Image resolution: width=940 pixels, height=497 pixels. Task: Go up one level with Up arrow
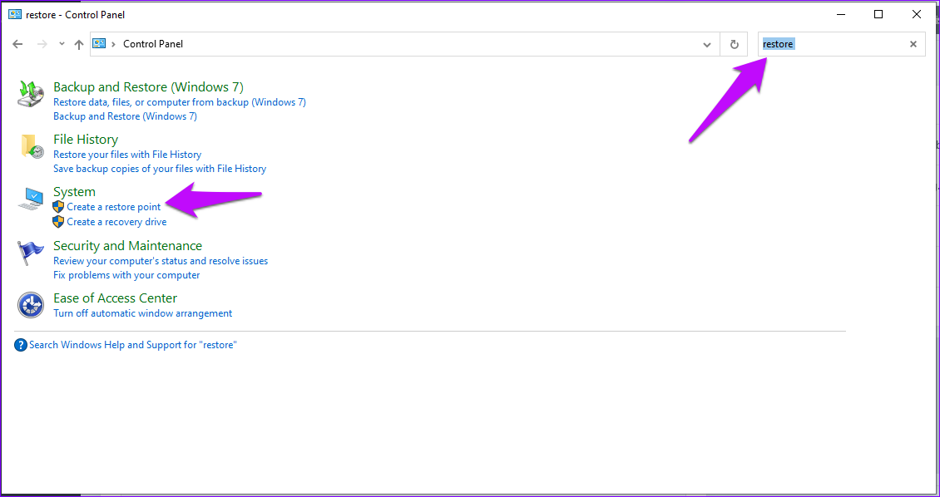pyautogui.click(x=78, y=44)
